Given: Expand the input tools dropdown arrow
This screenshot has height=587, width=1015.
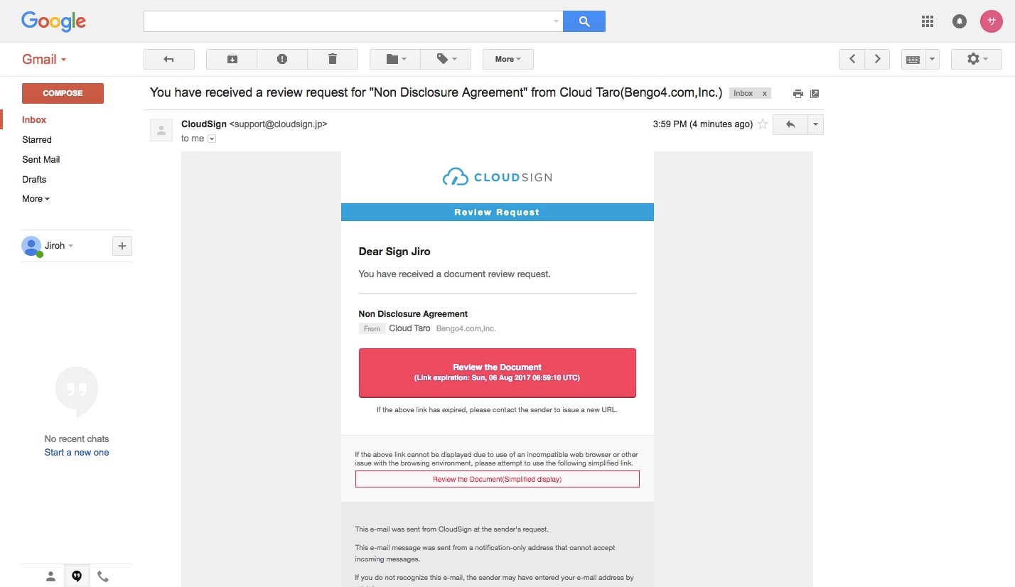Looking at the screenshot, I should coord(932,59).
